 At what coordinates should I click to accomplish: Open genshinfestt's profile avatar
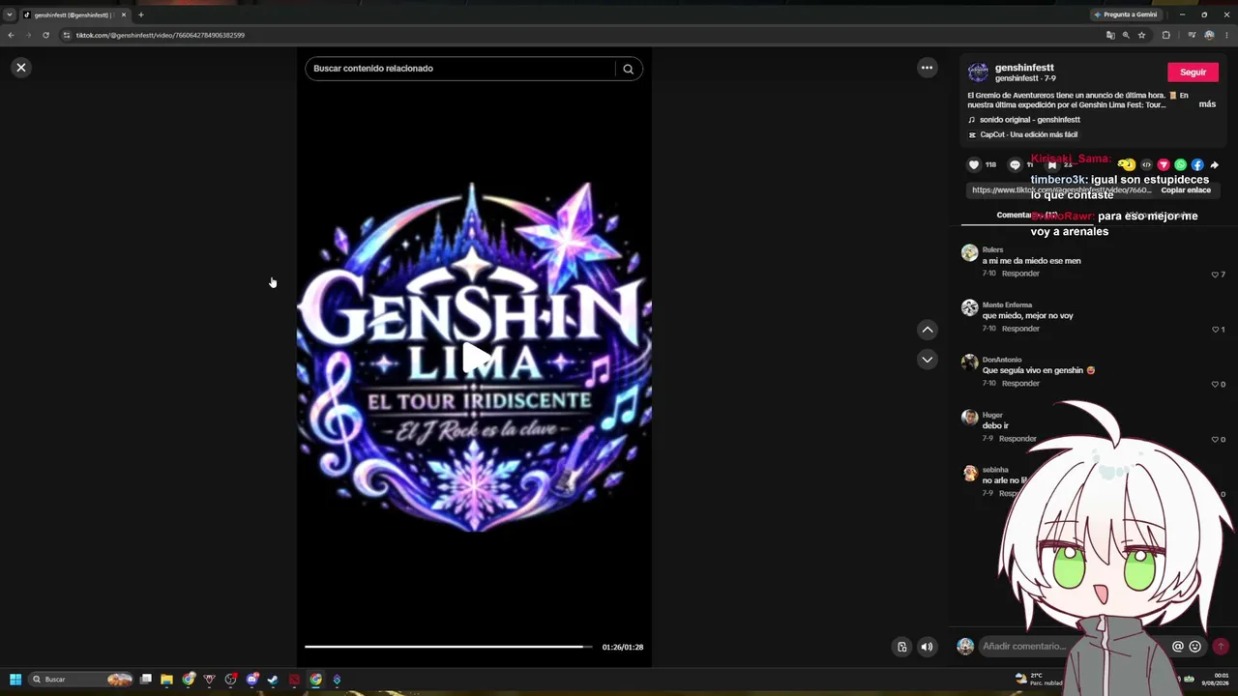pyautogui.click(x=978, y=72)
